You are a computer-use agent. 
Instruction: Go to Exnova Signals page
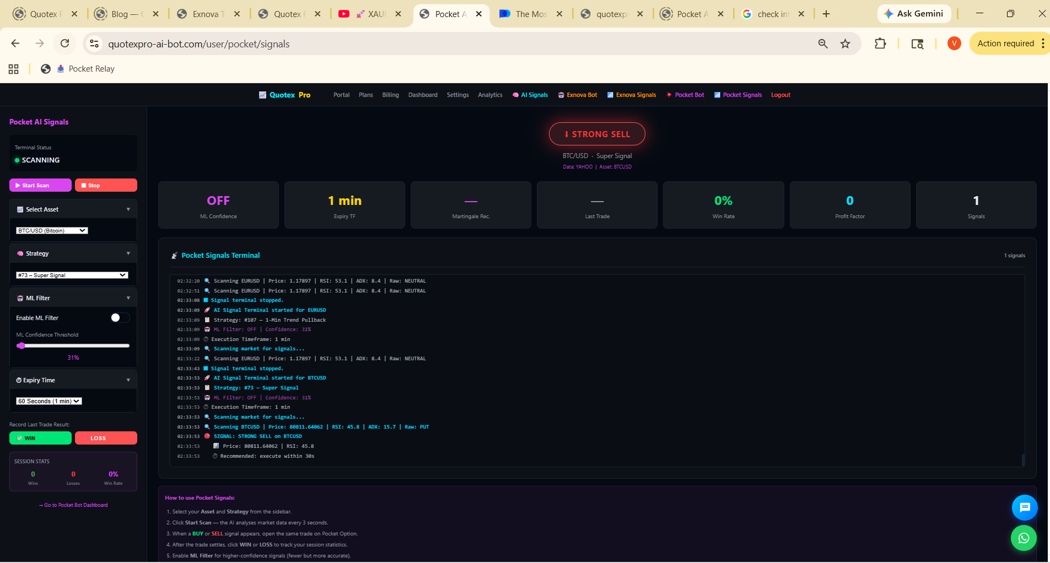tap(632, 95)
